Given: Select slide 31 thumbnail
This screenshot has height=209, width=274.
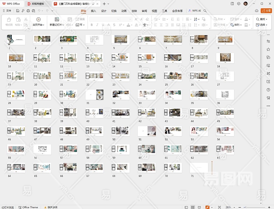Looking at the screenshot, I should [94, 94].
